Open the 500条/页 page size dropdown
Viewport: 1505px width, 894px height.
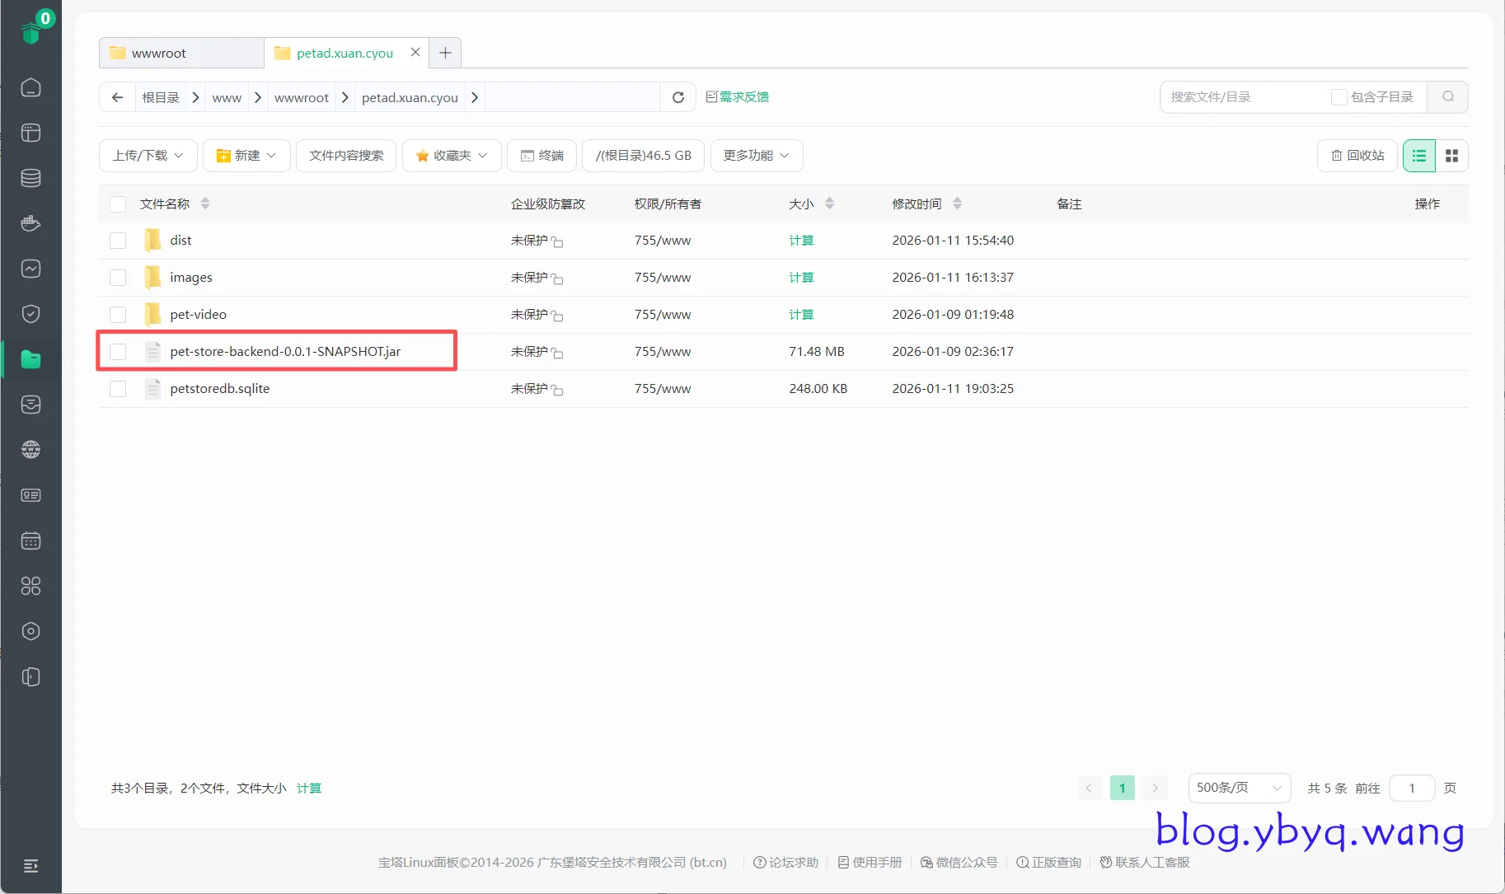[1238, 788]
